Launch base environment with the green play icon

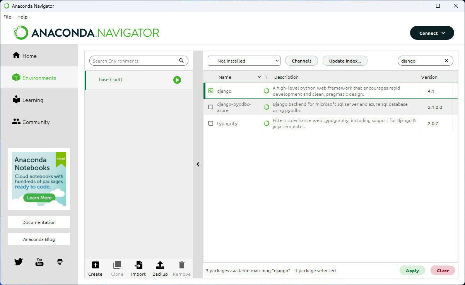click(177, 80)
